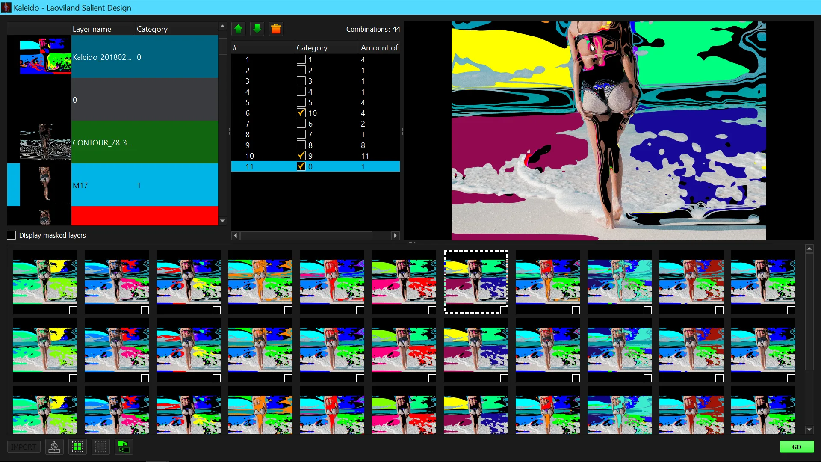Select the red layer color swatch

[145, 216]
